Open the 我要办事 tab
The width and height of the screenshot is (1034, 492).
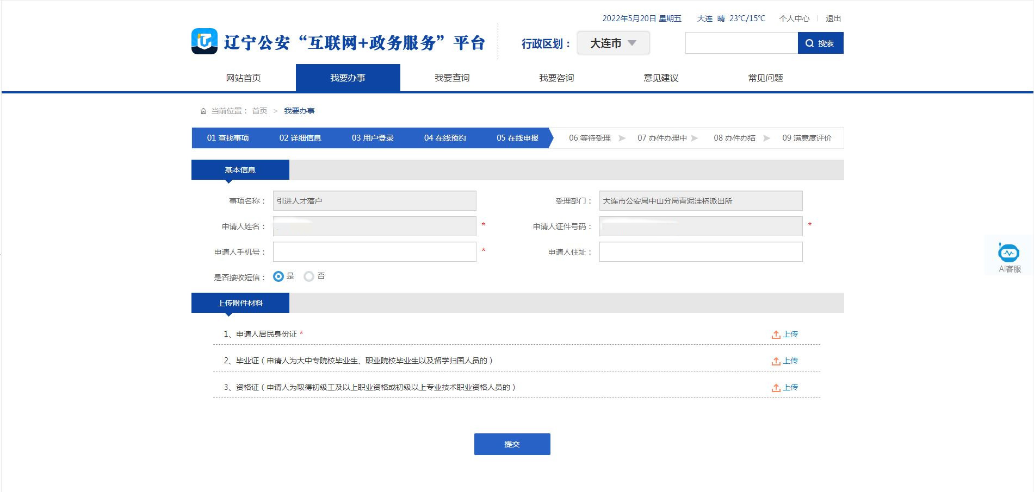tap(348, 78)
